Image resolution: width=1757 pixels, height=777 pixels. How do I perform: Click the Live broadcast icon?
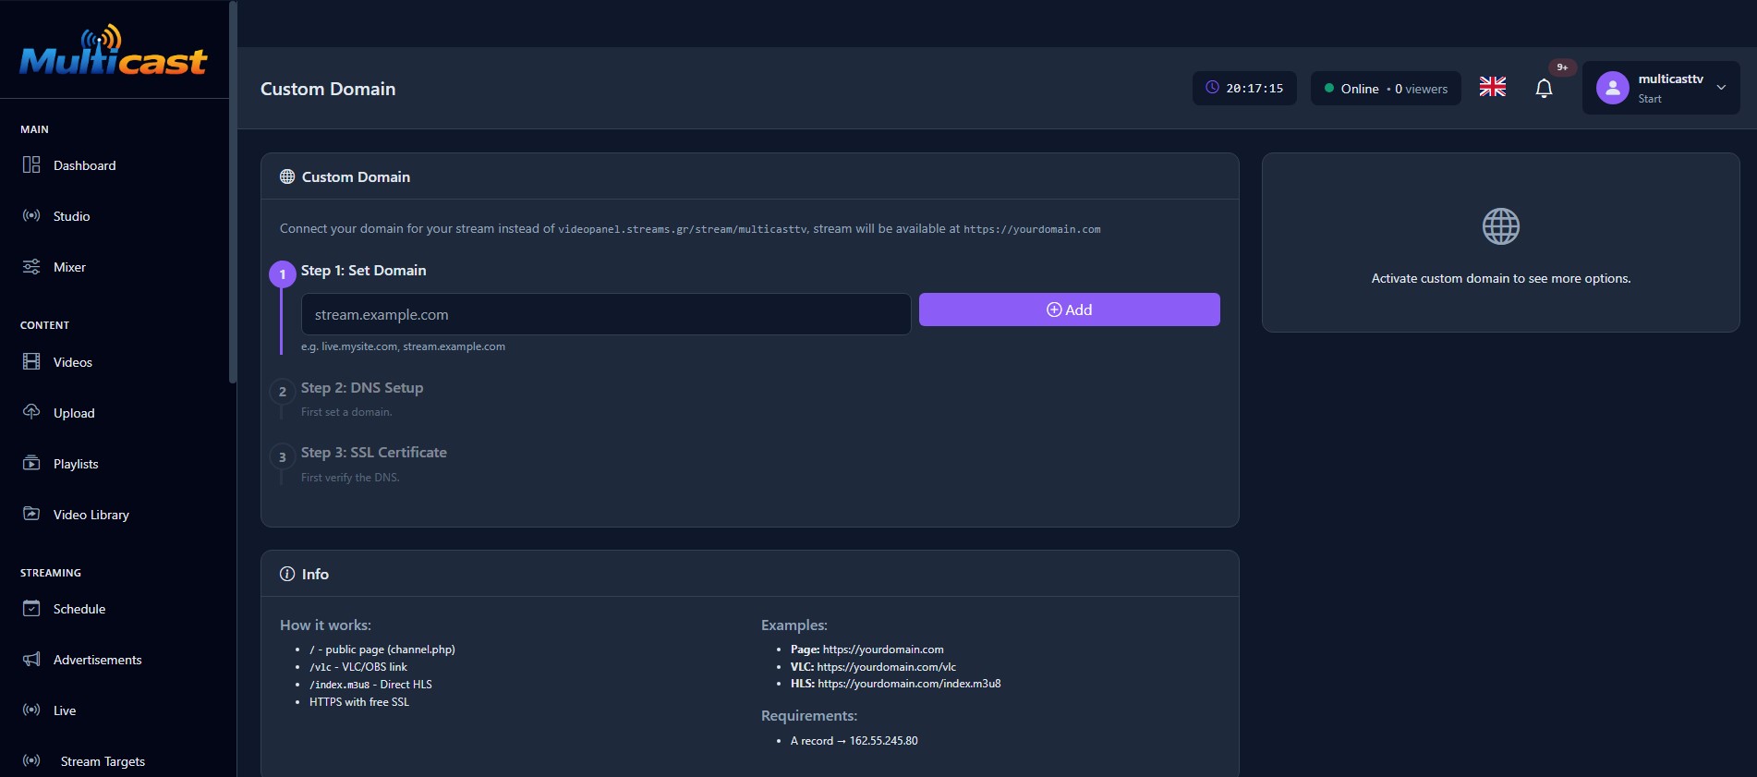click(31, 710)
